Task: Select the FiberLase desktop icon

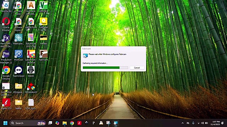Action: click(x=18, y=39)
